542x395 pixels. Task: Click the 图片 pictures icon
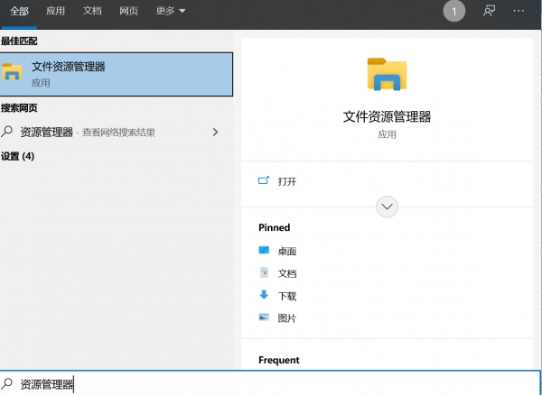pyautogui.click(x=264, y=317)
